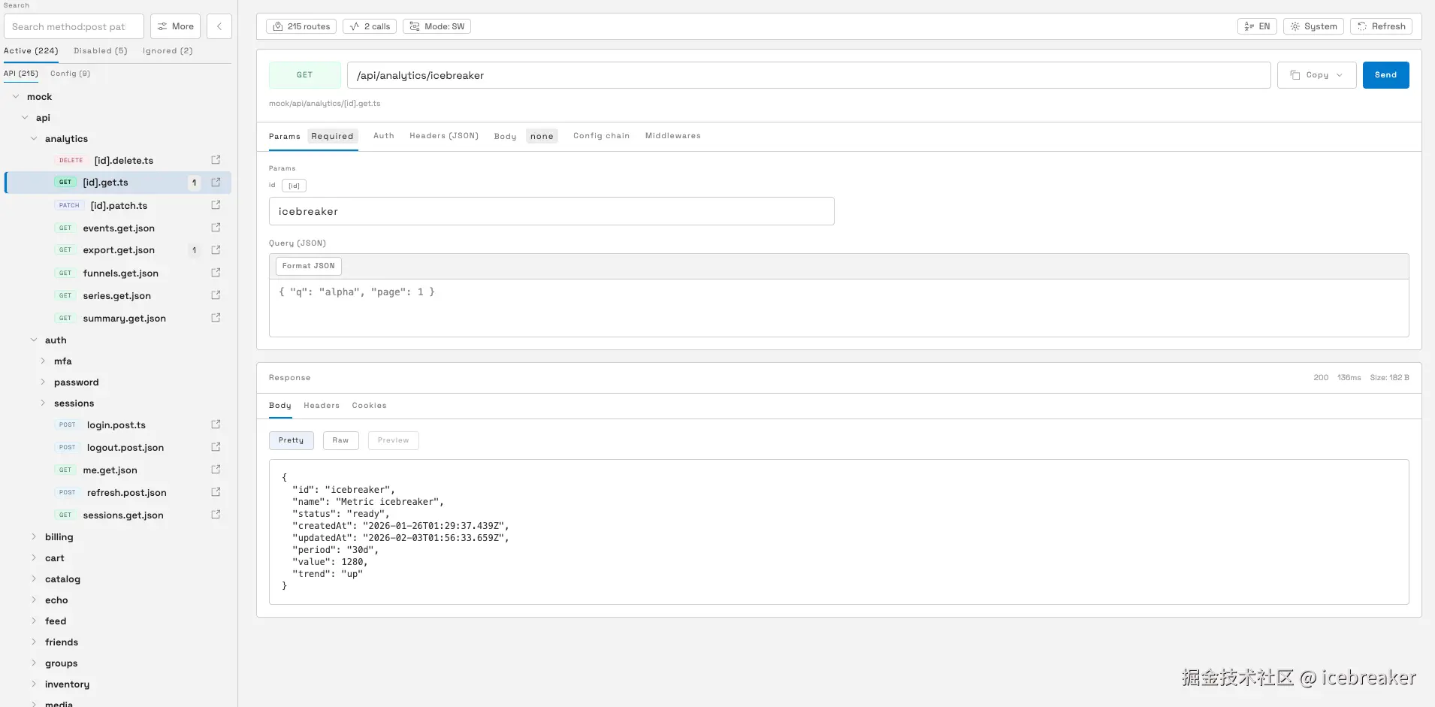Open me.get.json external link icon

216,470
